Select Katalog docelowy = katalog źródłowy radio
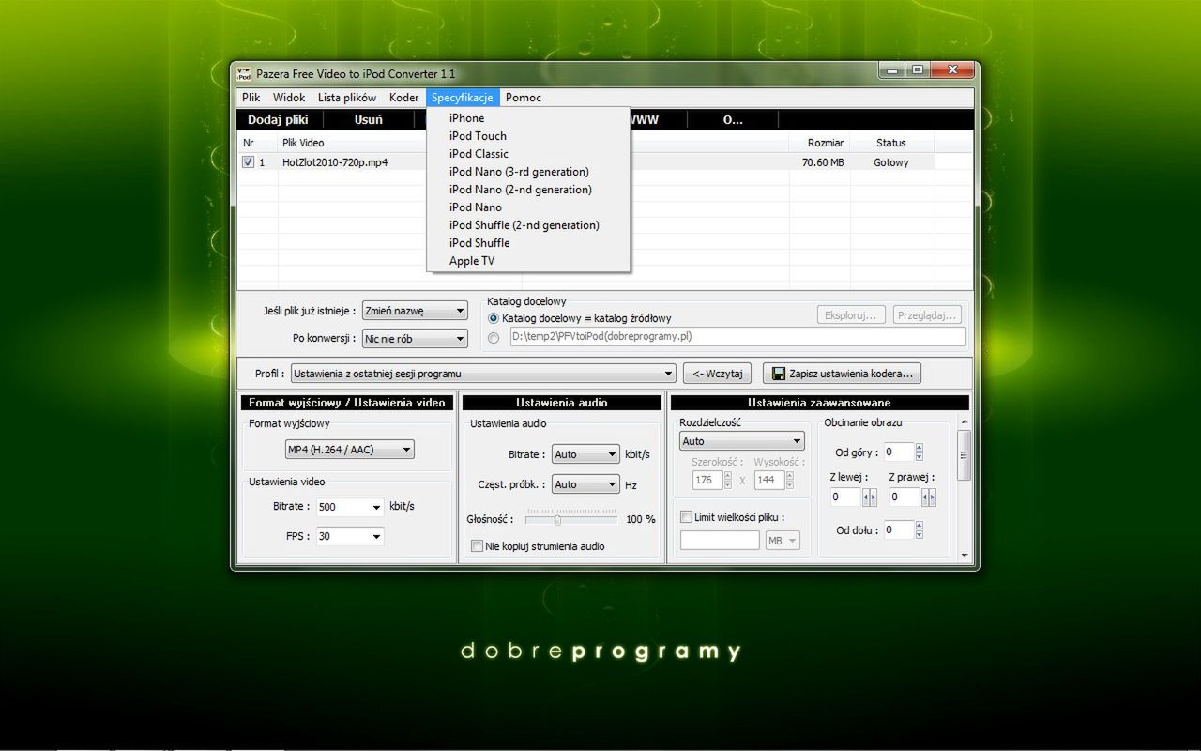Image resolution: width=1201 pixels, height=751 pixels. pos(494,318)
